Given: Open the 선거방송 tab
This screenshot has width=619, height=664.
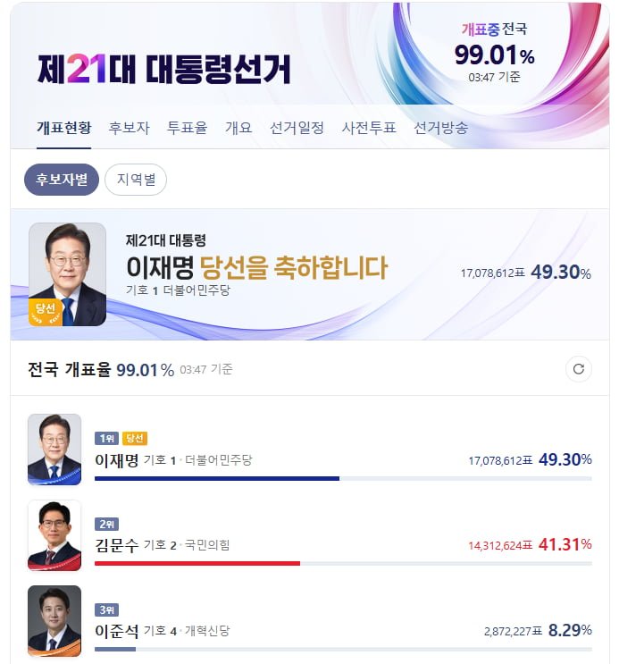Looking at the screenshot, I should (440, 128).
